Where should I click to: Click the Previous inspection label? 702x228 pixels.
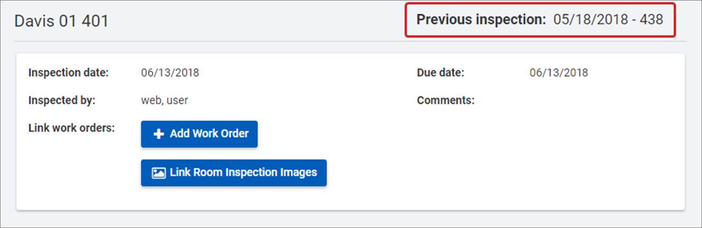tap(481, 20)
